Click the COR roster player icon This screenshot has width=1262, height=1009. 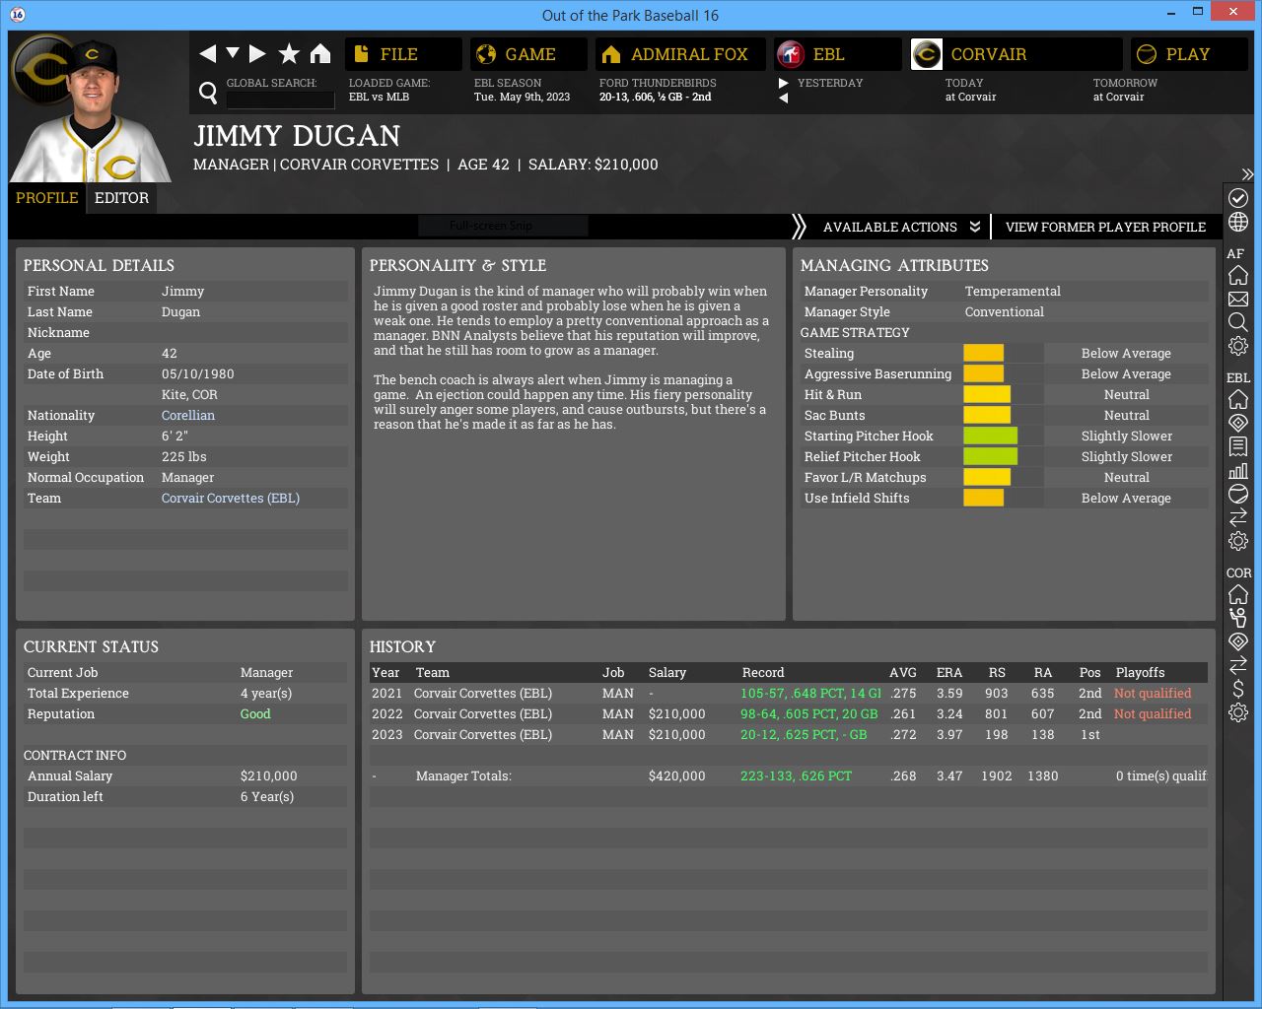pos(1238,618)
